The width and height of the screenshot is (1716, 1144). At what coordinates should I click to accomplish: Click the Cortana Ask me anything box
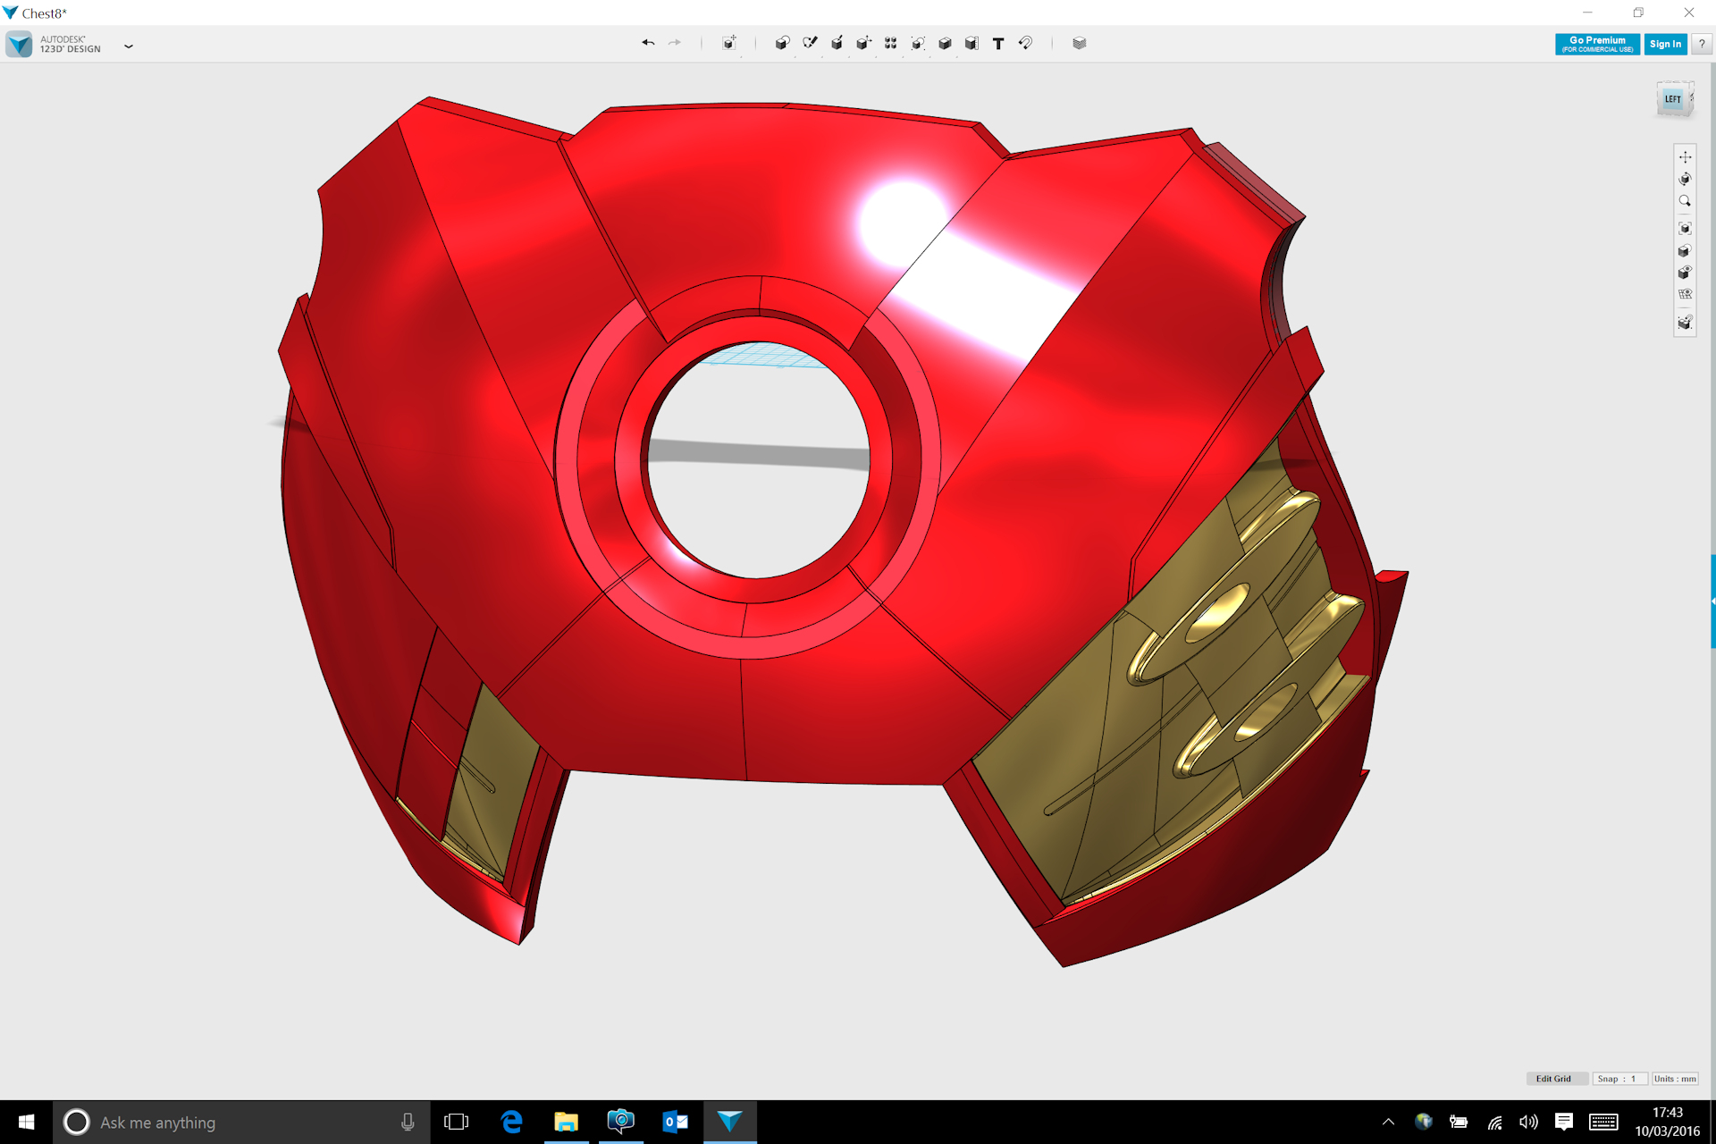[241, 1122]
